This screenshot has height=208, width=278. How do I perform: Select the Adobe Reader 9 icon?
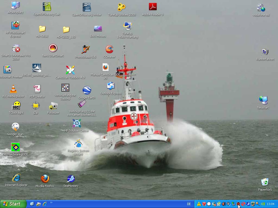(x=153, y=7)
